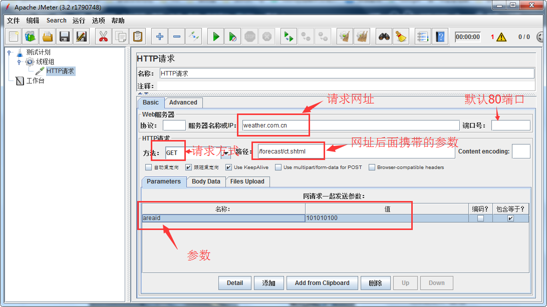This screenshot has width=547, height=307.
Task: Click Start no pauses icon
Action: [233, 36]
